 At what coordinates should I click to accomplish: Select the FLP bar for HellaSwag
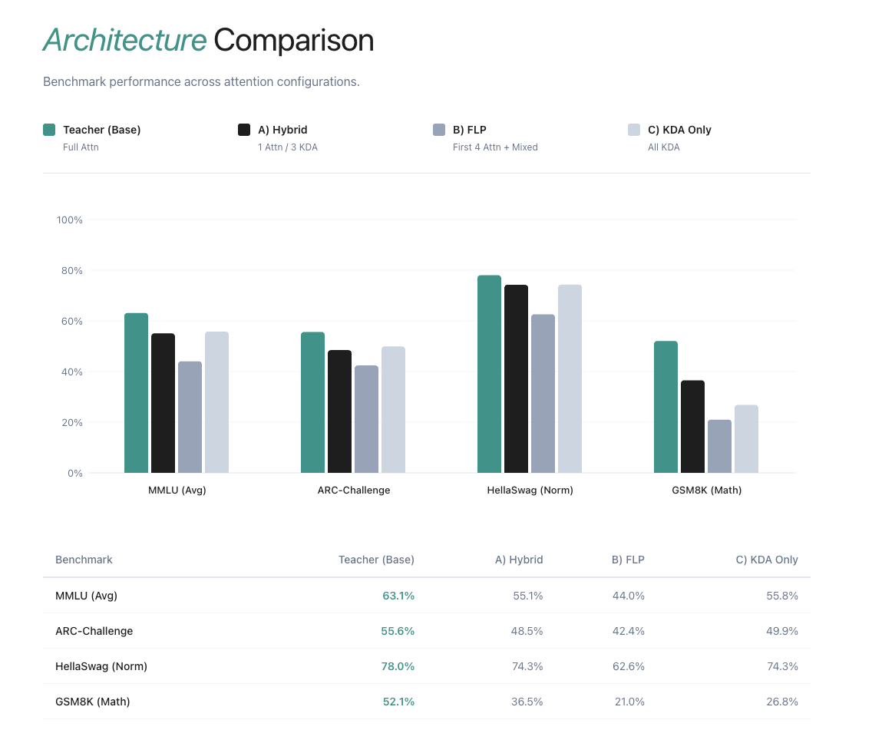pyautogui.click(x=543, y=394)
